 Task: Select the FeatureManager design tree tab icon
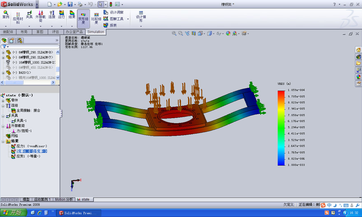click(x=4, y=40)
